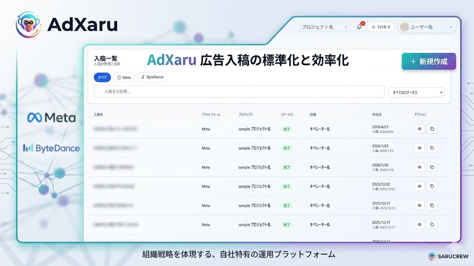The image size is (474, 266).
Task: Open notifications via the bell icon
Action: pyautogui.click(x=359, y=27)
